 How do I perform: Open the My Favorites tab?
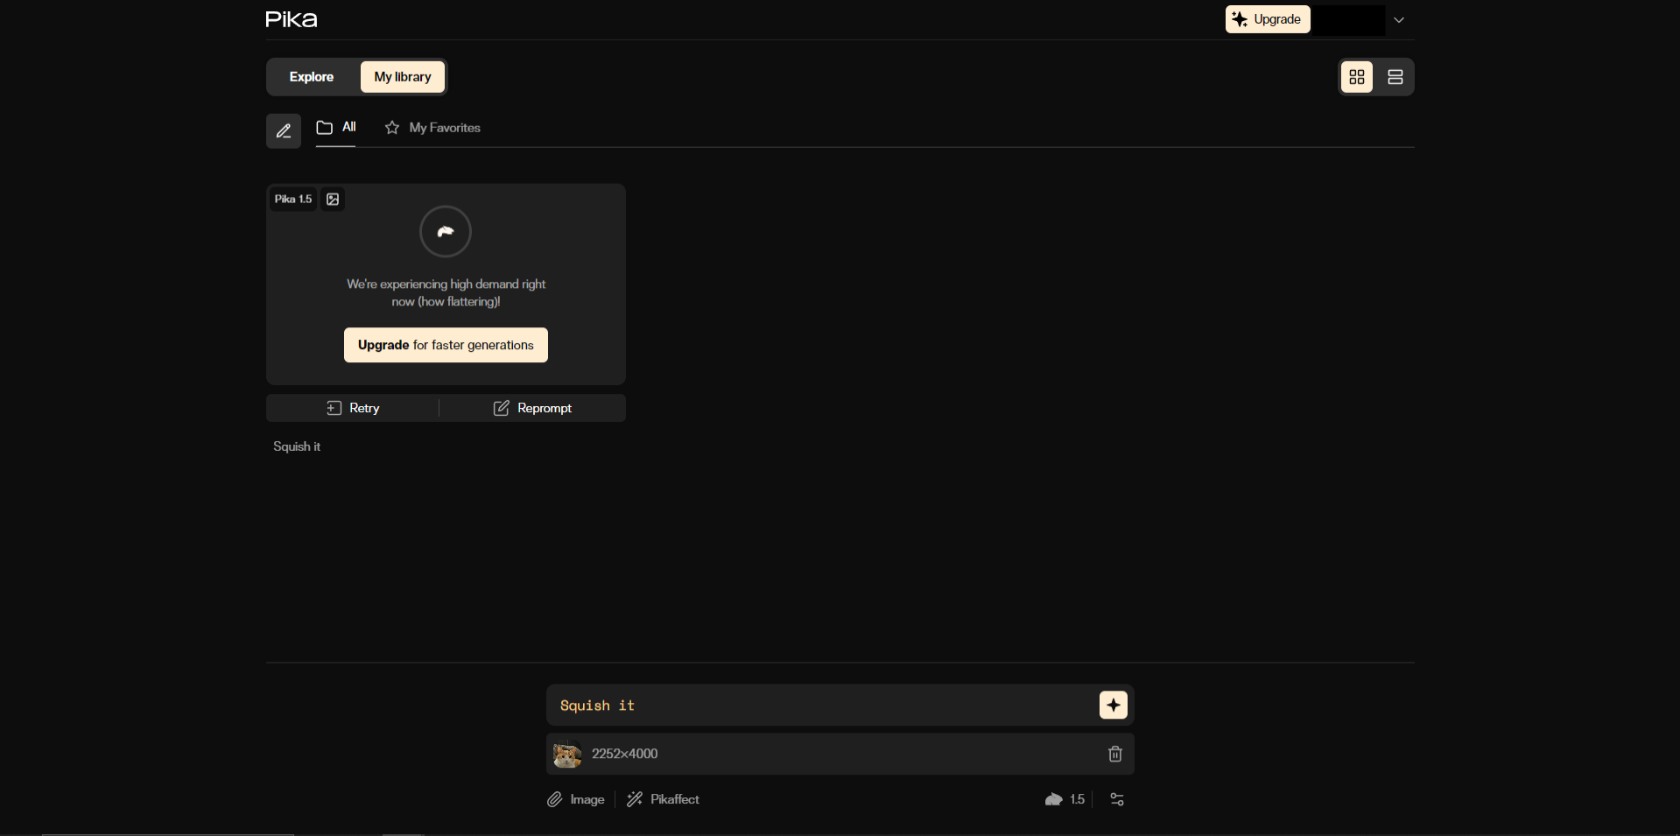coord(432,128)
